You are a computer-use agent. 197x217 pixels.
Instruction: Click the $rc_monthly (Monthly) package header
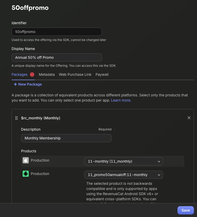pyautogui.click(x=41, y=118)
